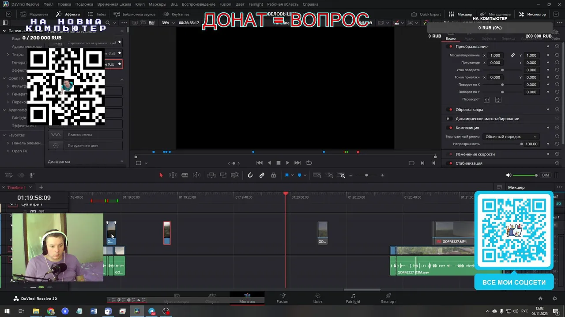Collapse the Favorites tree section
Viewport: 565px width, 317px height.
pyautogui.click(x=4, y=135)
